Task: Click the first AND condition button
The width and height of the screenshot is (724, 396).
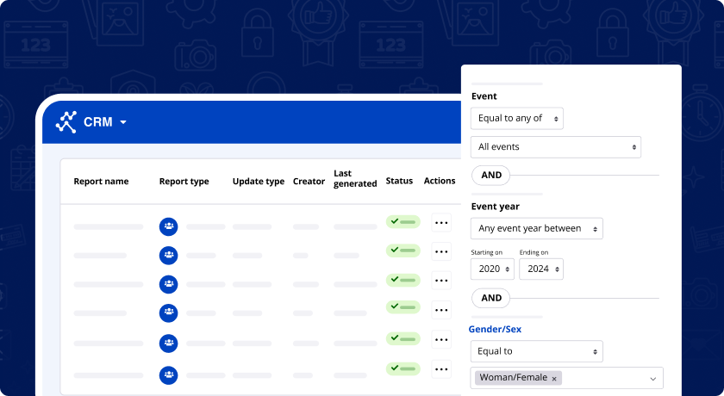Action: (x=491, y=175)
